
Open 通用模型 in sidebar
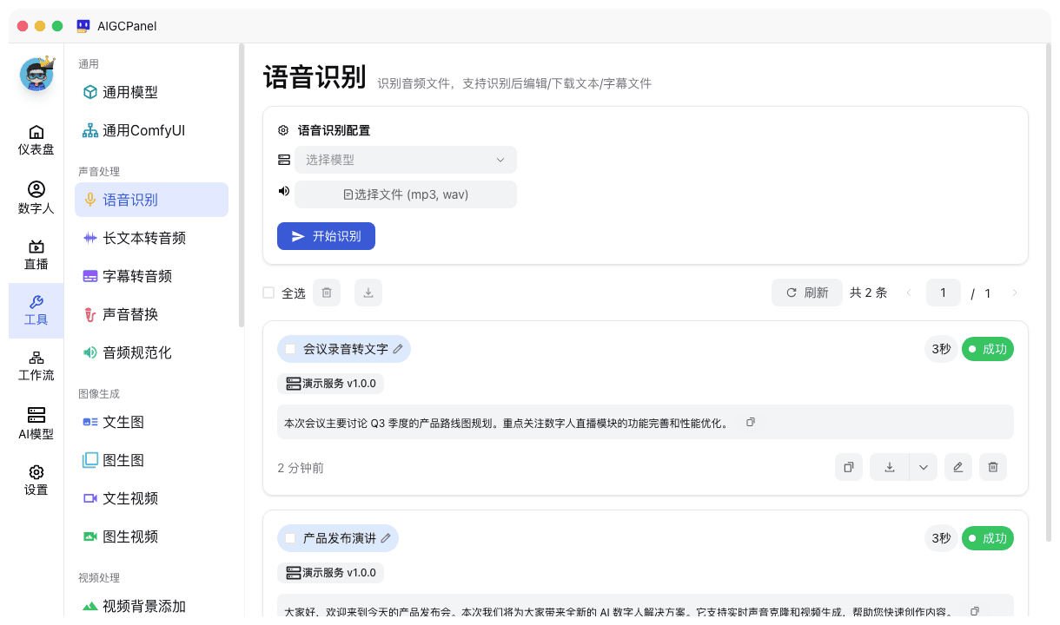tap(151, 92)
